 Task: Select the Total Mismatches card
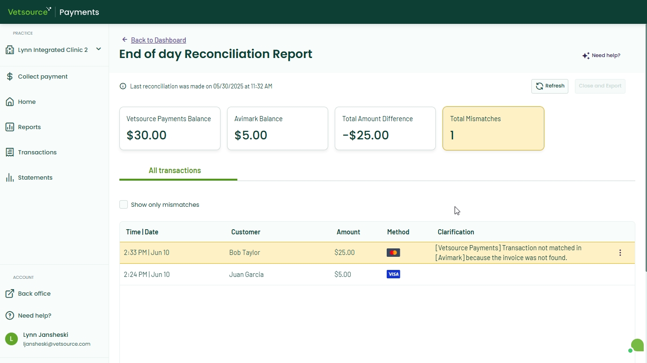[493, 129]
